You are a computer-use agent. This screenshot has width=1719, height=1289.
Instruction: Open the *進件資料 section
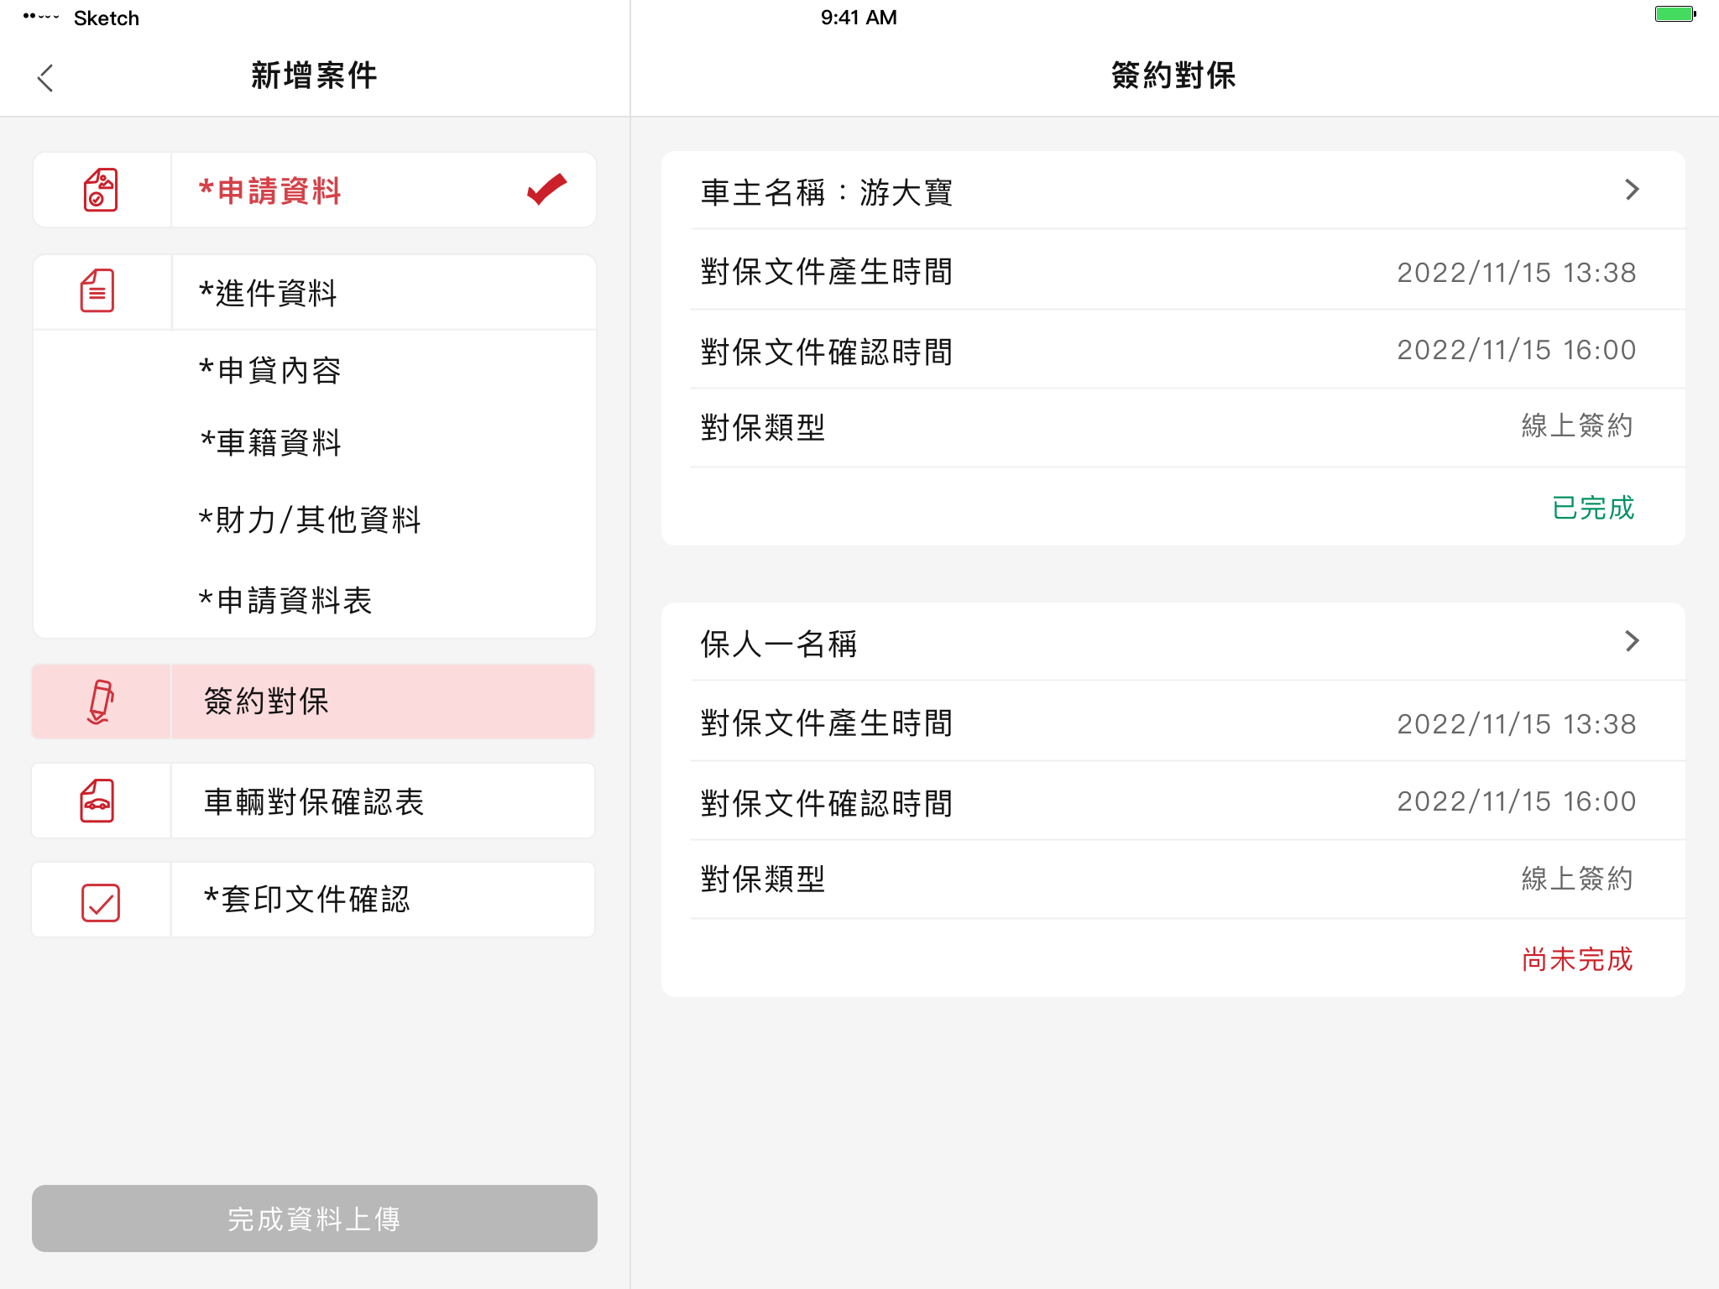(x=314, y=292)
